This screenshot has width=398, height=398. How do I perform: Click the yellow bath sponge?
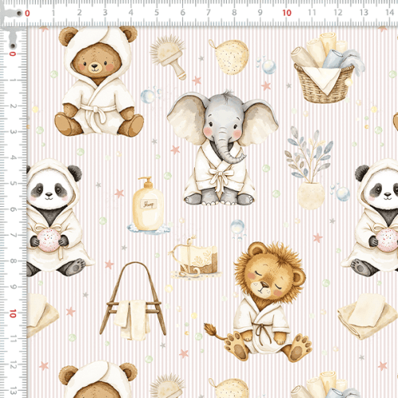tap(229, 57)
